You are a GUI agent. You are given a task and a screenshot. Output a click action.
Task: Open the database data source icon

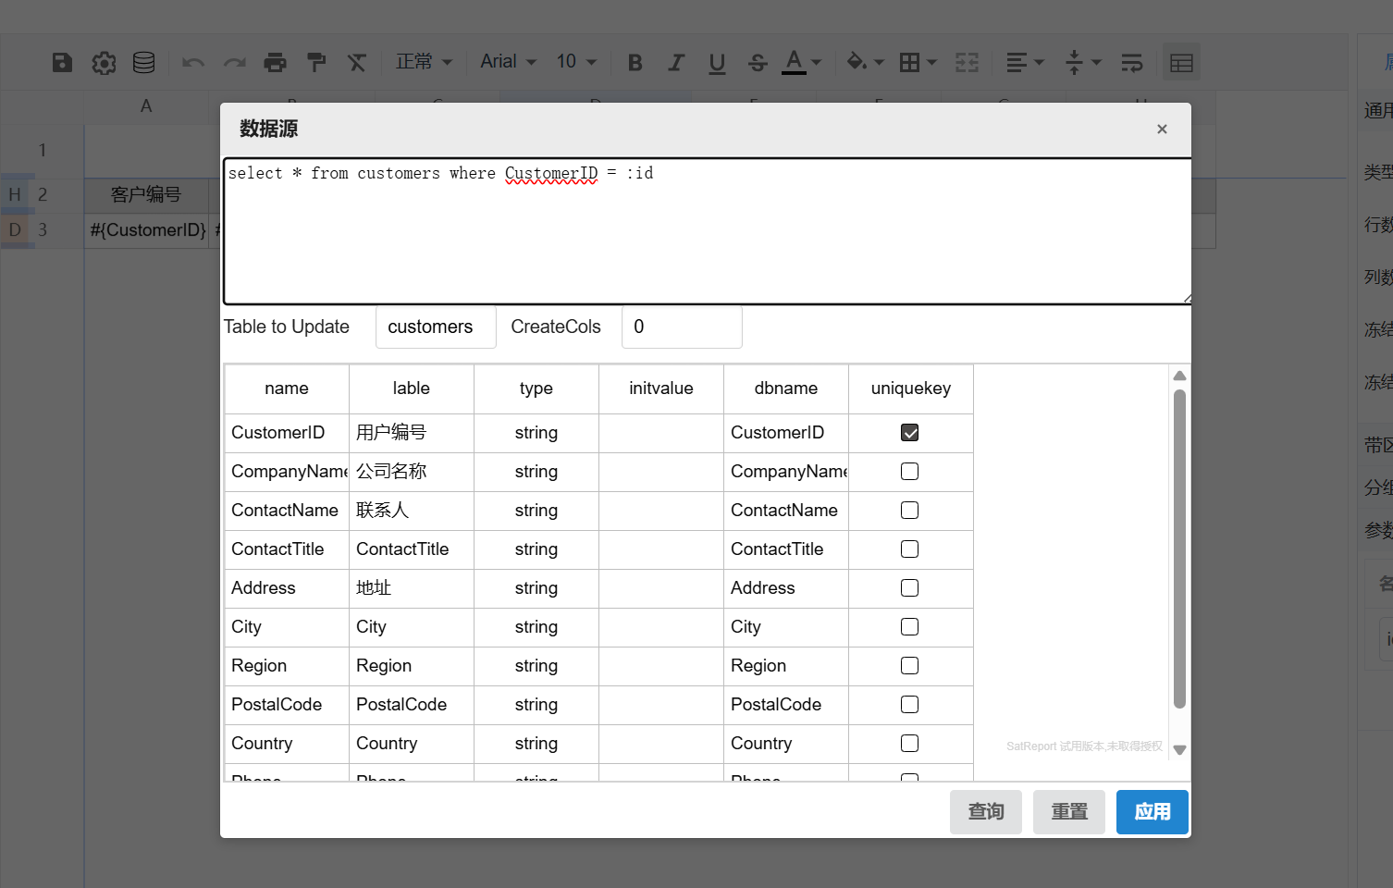pos(143,62)
